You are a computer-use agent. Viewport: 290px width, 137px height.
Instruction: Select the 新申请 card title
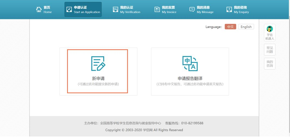(x=98, y=78)
